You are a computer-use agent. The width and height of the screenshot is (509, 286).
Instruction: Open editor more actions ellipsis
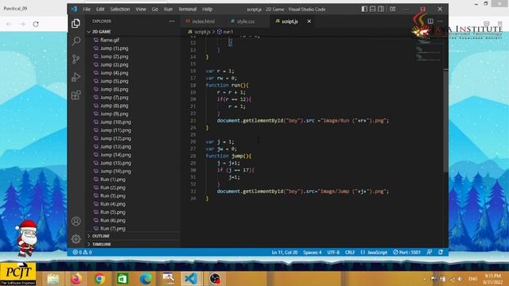[440, 21]
